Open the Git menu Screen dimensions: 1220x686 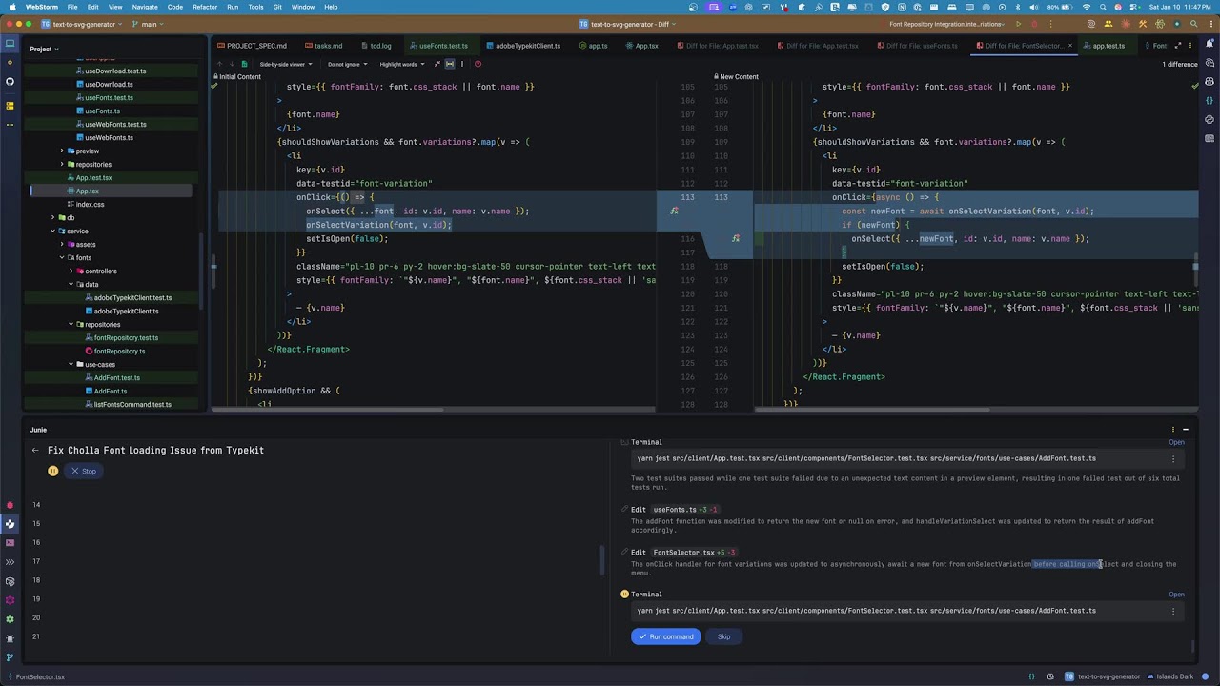[x=277, y=7]
